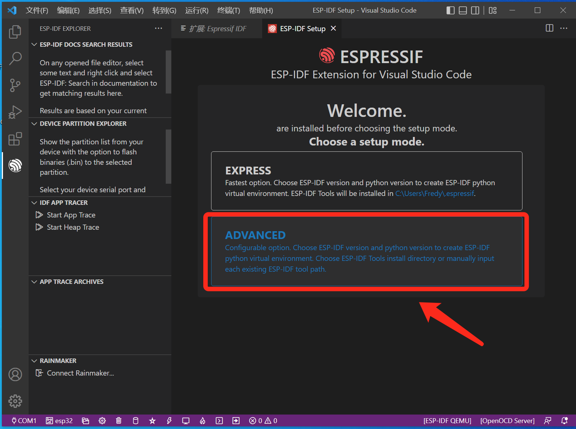Click the execute custom task arrow icon
576x429 pixels.
[236, 420]
